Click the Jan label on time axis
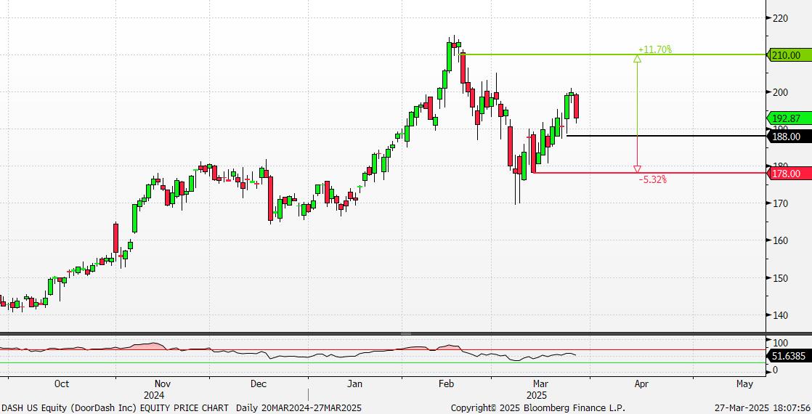 [354, 384]
